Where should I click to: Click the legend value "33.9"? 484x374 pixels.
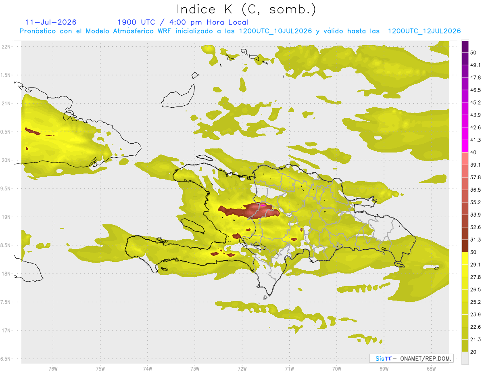pyautogui.click(x=476, y=215)
